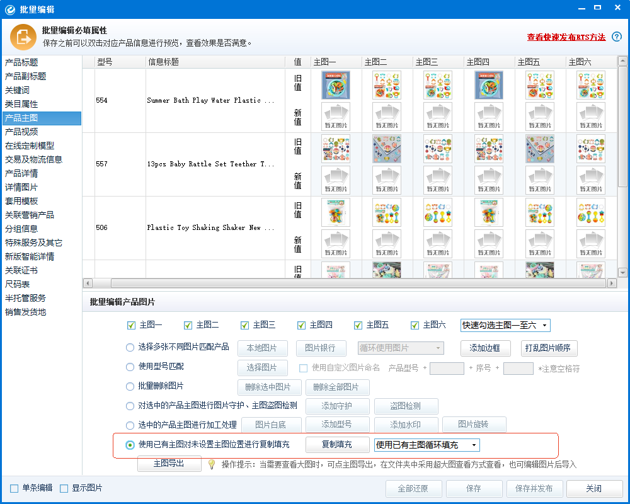Click the 保存并发布 button

coord(534,488)
